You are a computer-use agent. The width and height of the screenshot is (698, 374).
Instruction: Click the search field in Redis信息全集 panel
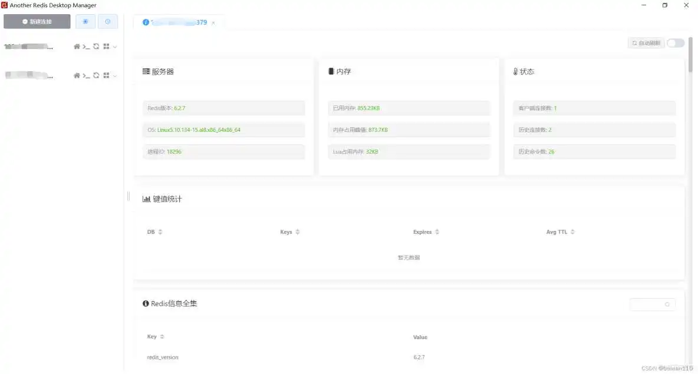[x=653, y=304]
